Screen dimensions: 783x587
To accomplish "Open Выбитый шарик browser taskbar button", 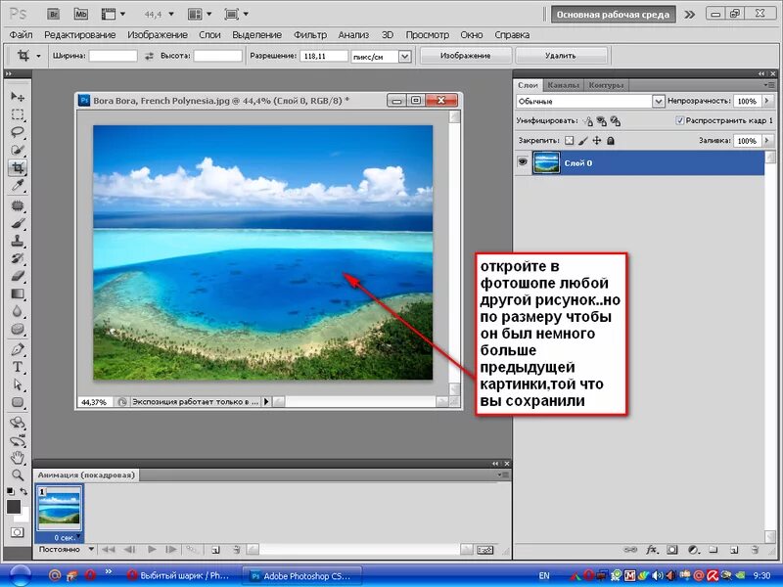I will (x=179, y=575).
